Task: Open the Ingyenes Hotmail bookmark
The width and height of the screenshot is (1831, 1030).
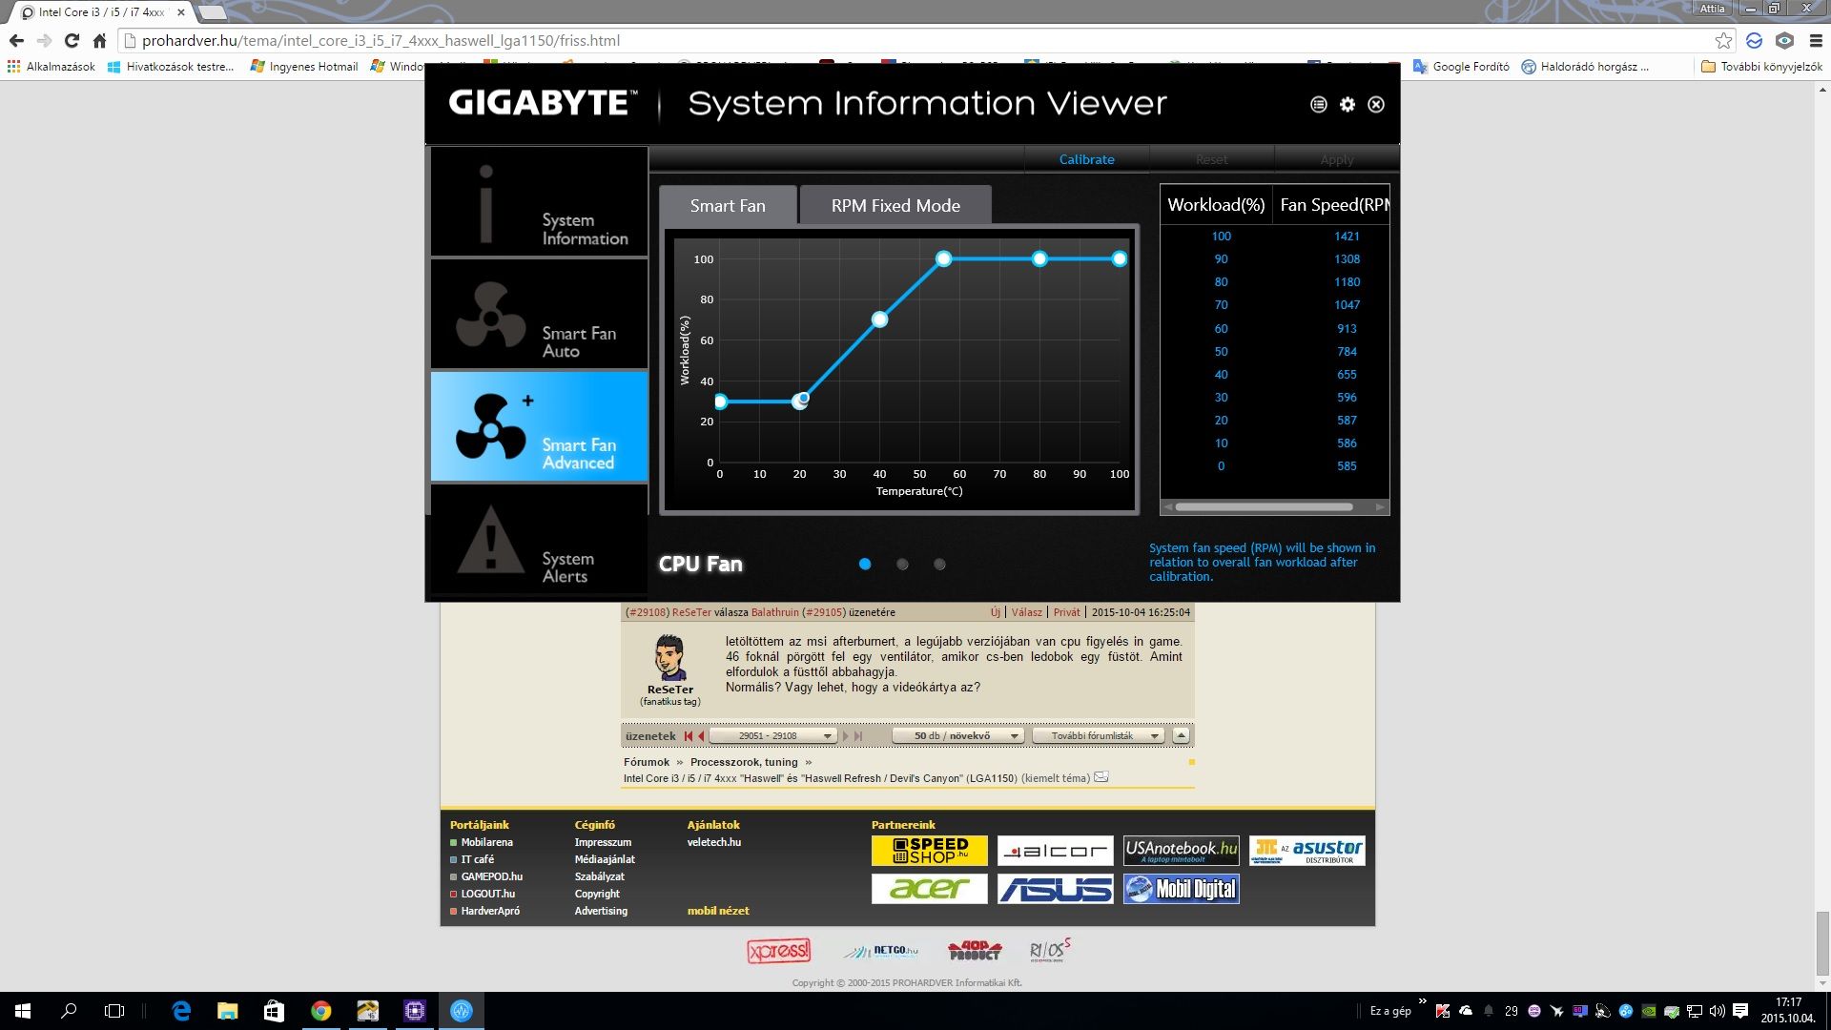Action: (x=303, y=67)
